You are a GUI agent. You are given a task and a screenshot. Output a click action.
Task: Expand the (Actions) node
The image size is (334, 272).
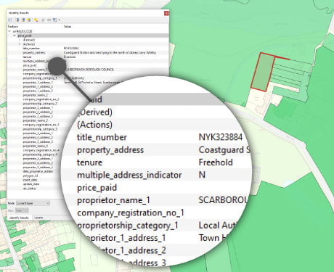[x=20, y=44]
